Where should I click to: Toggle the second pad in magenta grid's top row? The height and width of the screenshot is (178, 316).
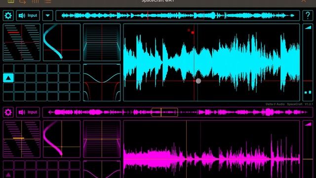(19, 165)
